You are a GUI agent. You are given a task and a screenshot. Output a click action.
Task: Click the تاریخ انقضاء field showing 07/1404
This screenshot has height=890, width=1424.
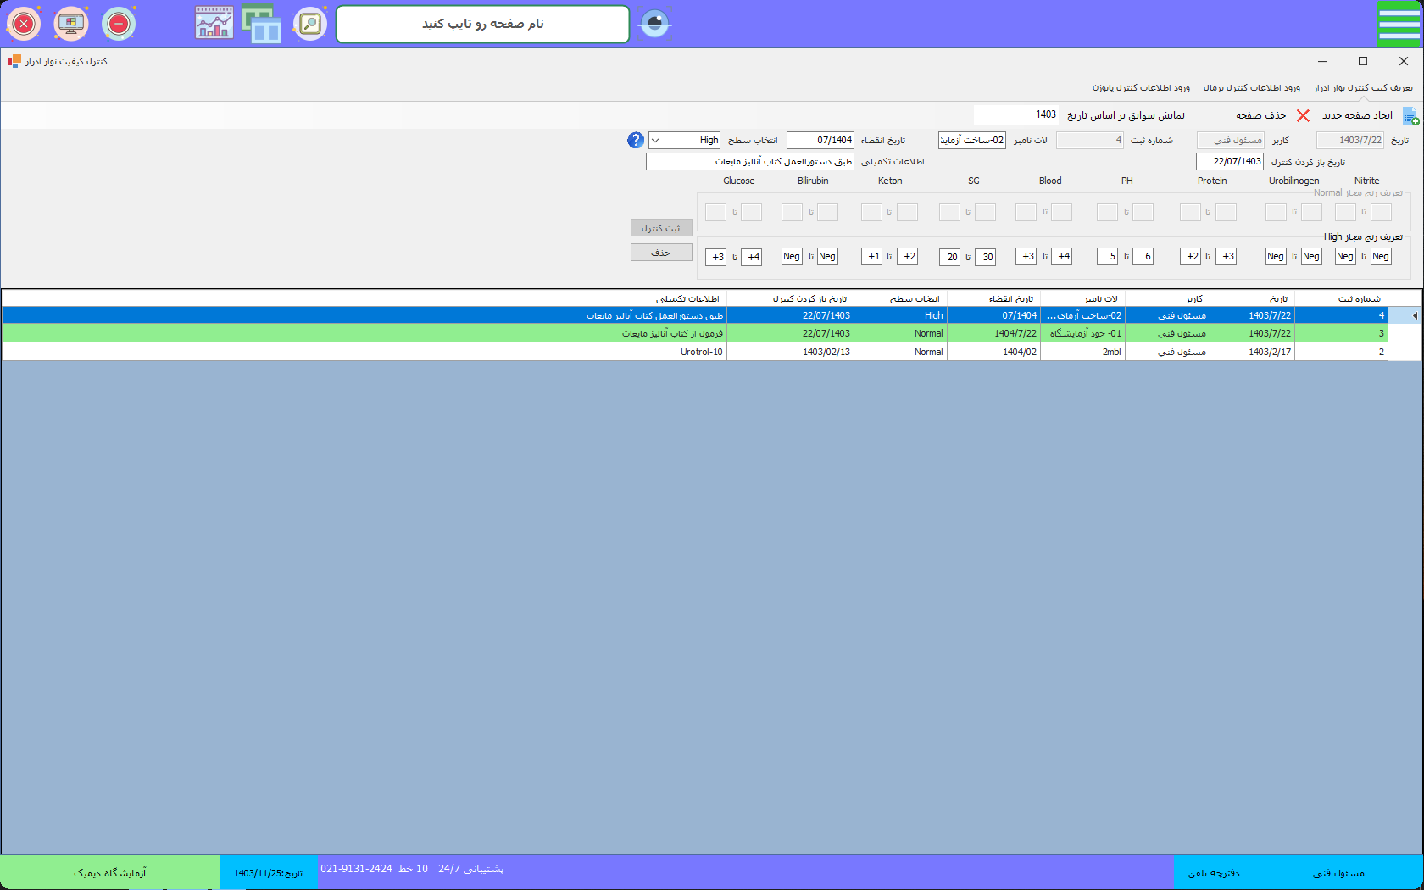tap(820, 141)
